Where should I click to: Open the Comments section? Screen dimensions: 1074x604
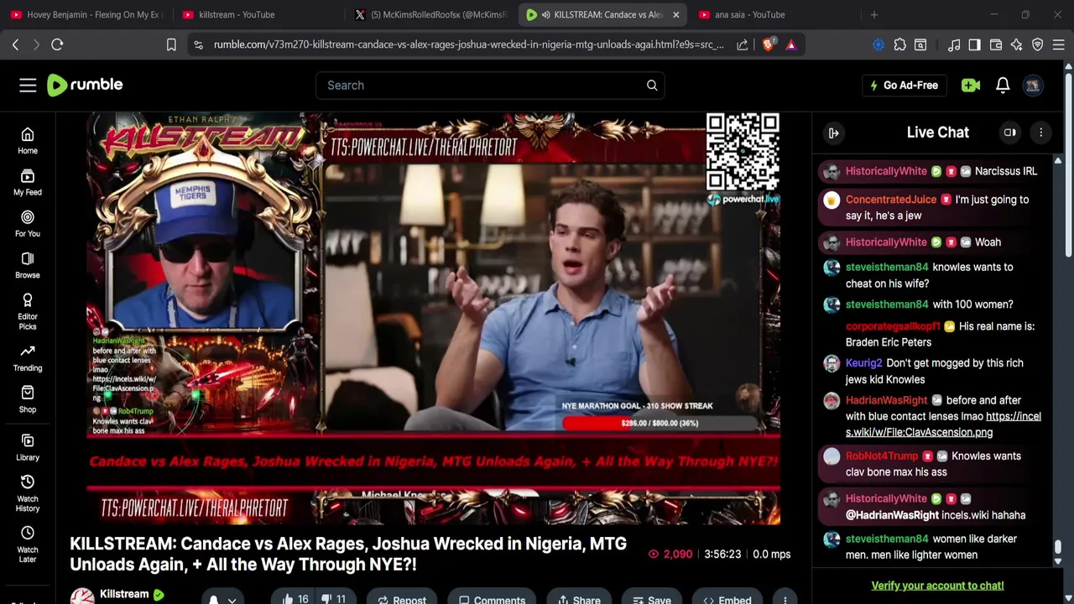click(492, 599)
